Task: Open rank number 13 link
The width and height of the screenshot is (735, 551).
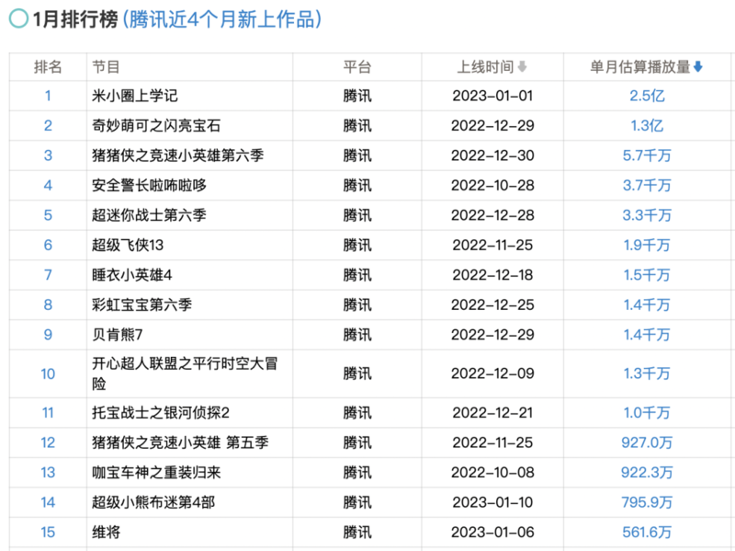Action: coord(48,473)
